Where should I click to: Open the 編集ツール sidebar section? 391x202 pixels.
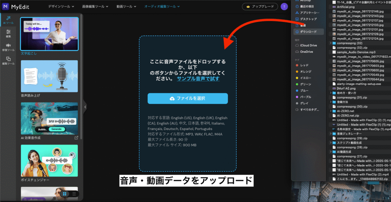8,60
